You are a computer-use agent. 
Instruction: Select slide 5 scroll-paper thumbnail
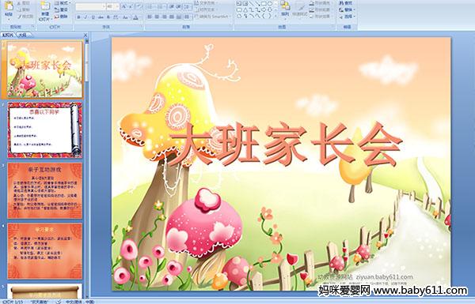click(45, 291)
